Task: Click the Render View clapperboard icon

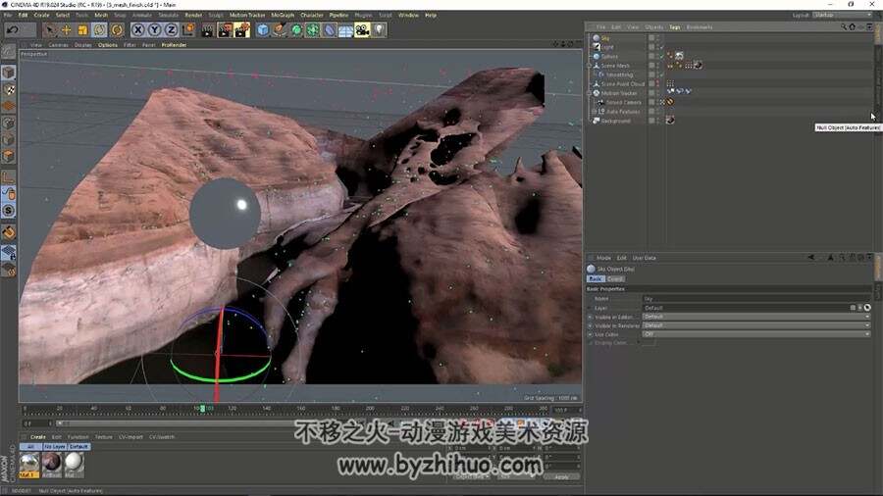Action: click(207, 29)
